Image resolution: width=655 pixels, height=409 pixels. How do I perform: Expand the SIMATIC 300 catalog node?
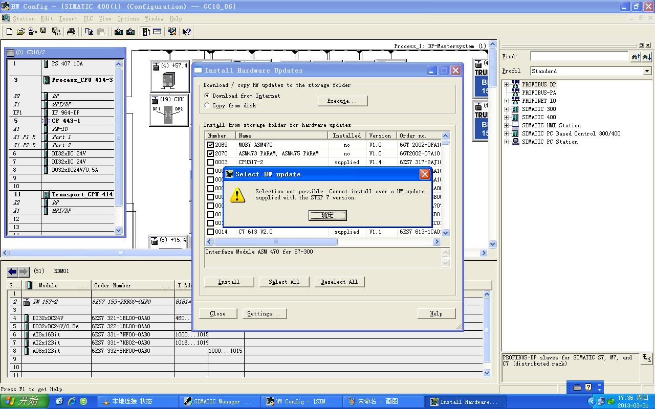point(506,109)
